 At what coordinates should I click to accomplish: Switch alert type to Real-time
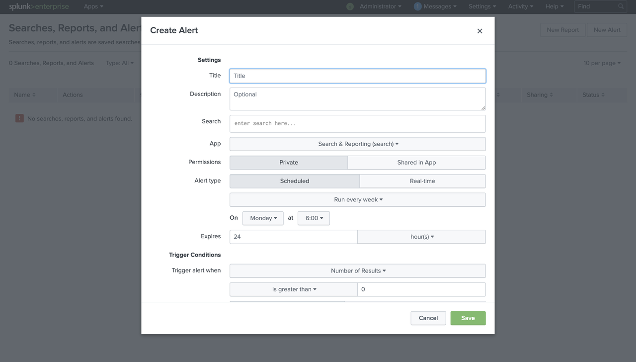(422, 181)
